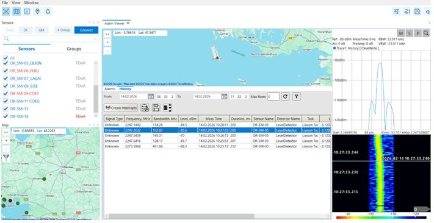Click the sensor network icon in top toolbar

pyautogui.click(x=6, y=12)
